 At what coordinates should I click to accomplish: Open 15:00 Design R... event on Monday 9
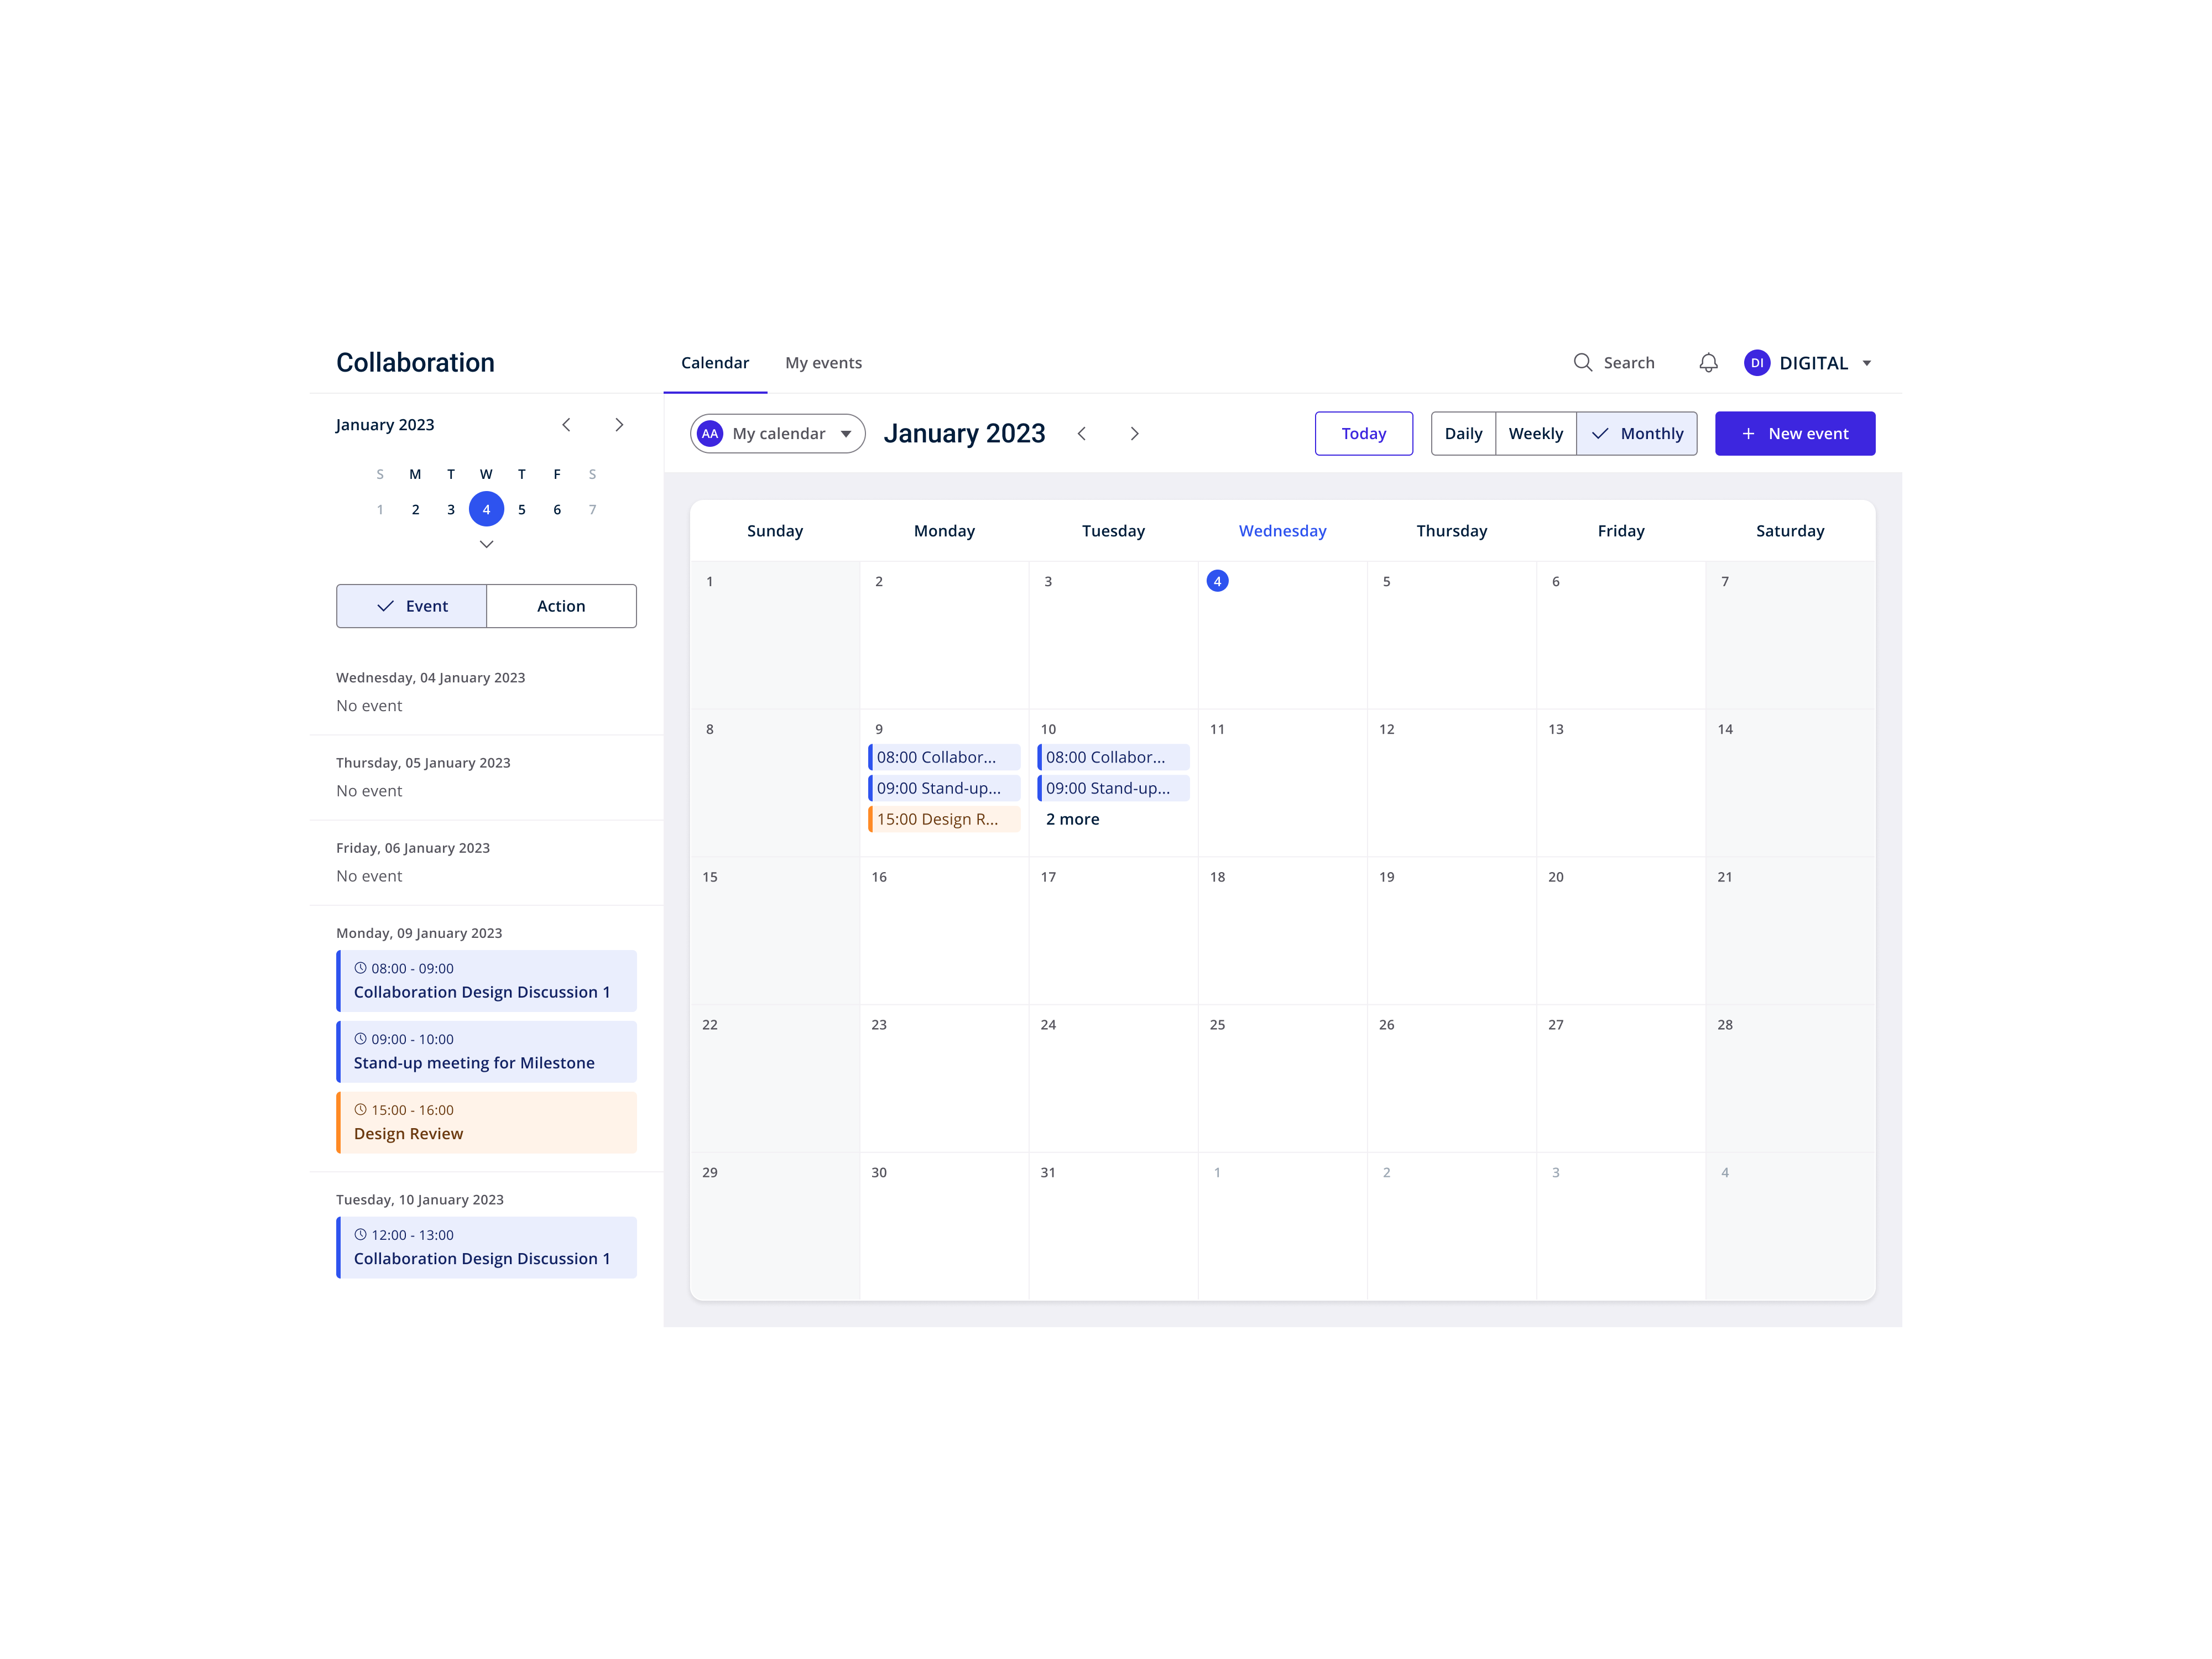pos(944,819)
